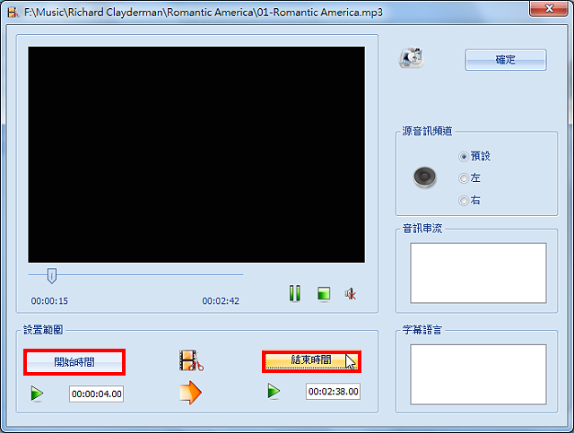Click the media disc icon beside 確定

coord(411,58)
